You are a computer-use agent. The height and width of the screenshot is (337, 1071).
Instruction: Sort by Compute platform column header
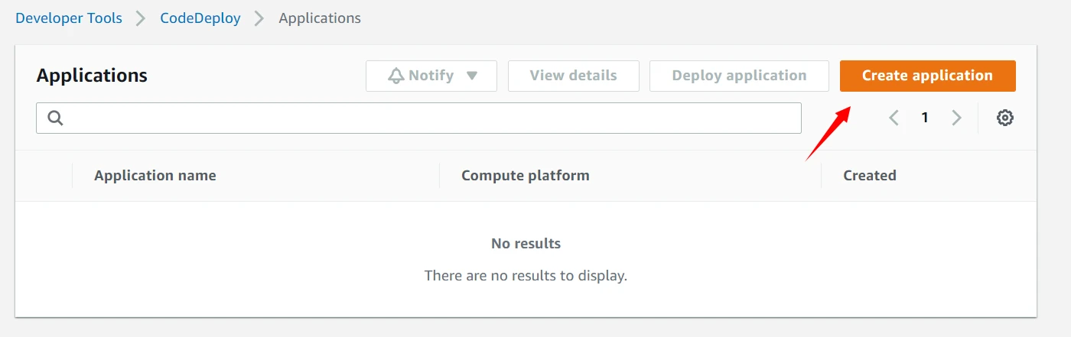point(526,176)
